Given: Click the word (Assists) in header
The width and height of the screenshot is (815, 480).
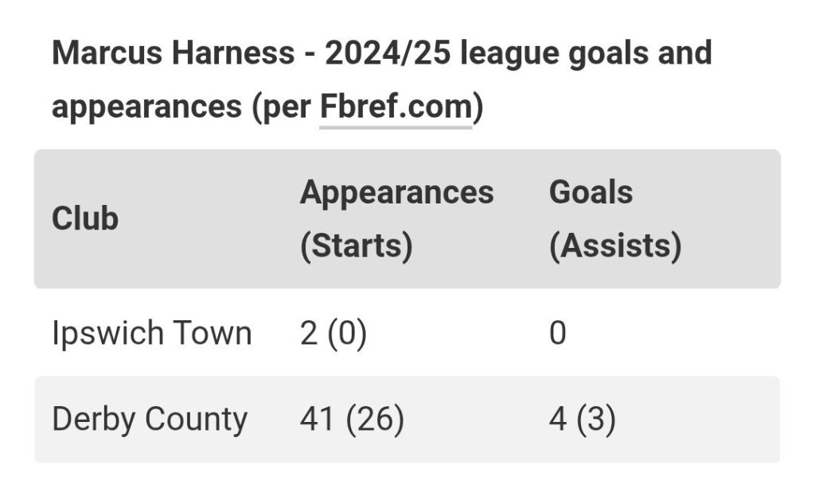Looking at the screenshot, I should 615,245.
